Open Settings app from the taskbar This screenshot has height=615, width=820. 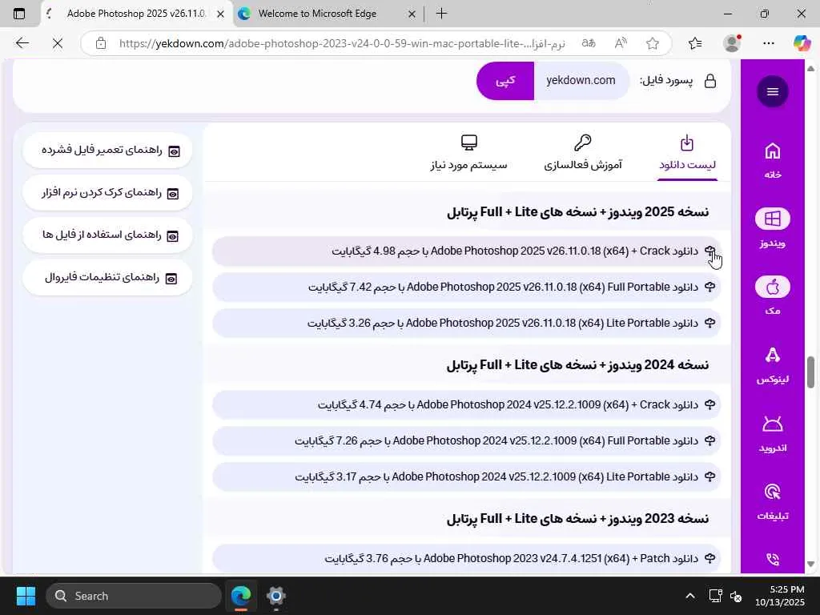coord(275,596)
